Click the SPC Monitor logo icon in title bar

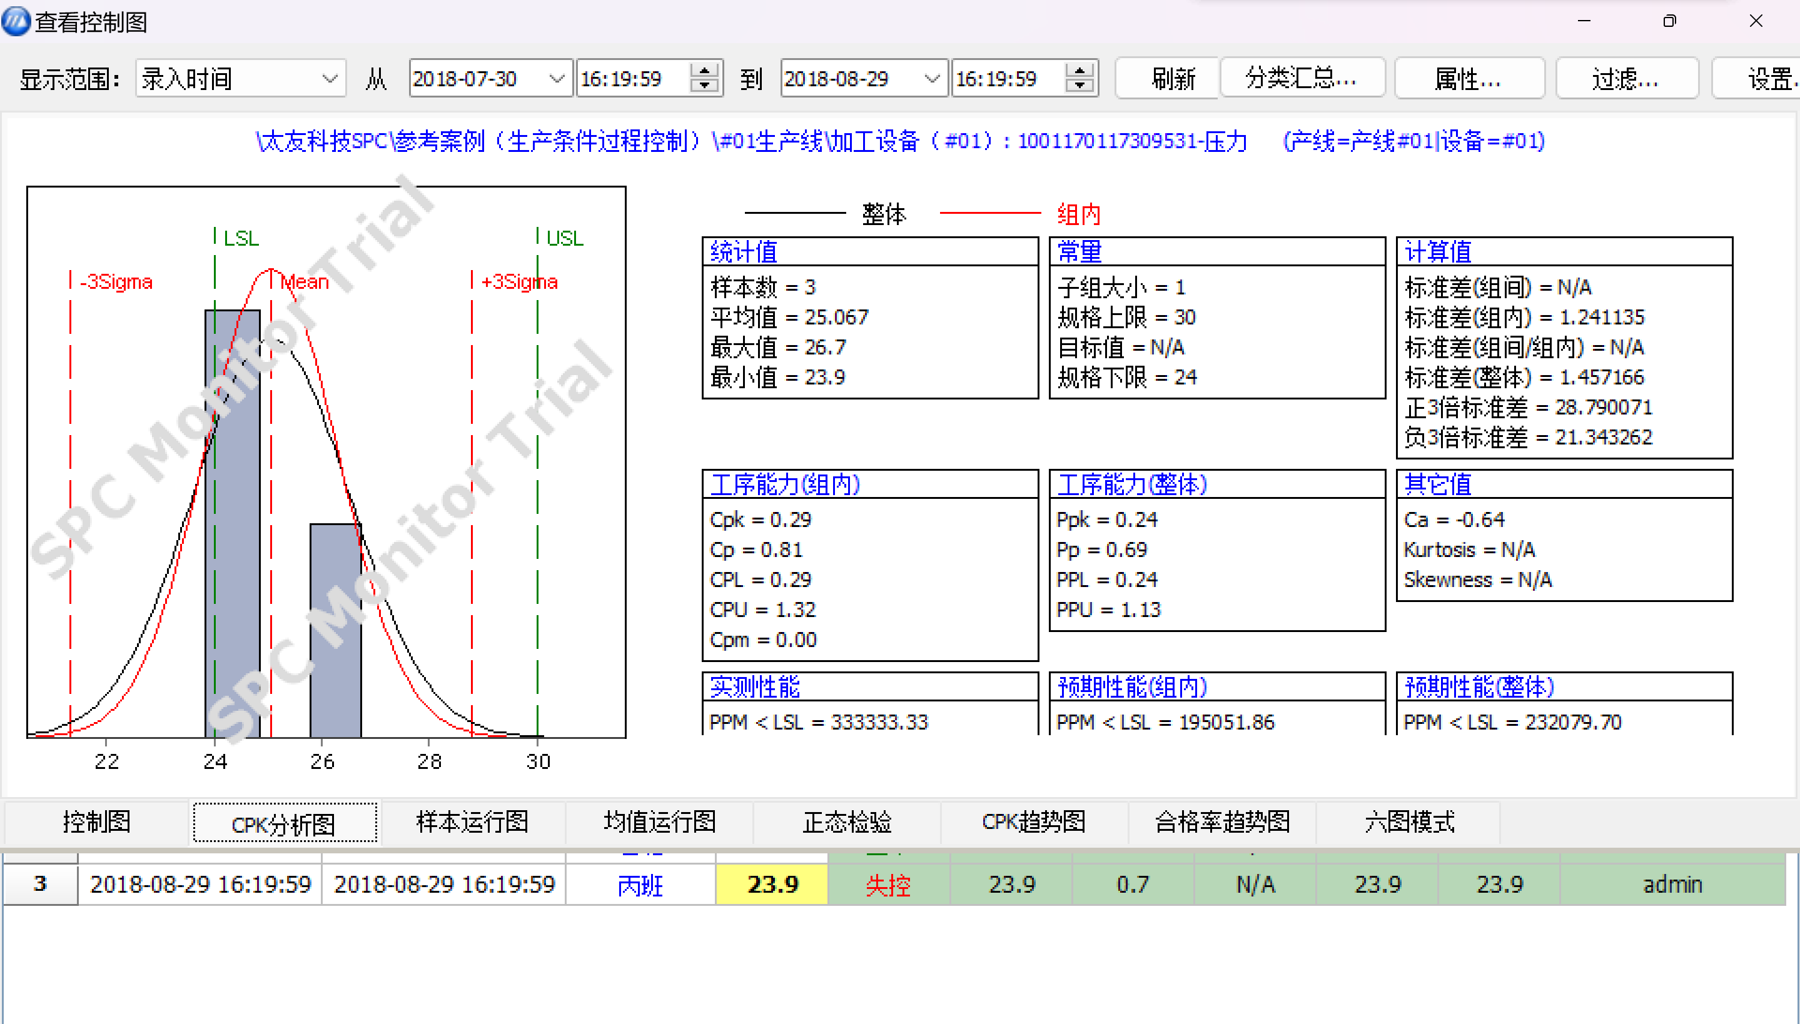(16, 21)
